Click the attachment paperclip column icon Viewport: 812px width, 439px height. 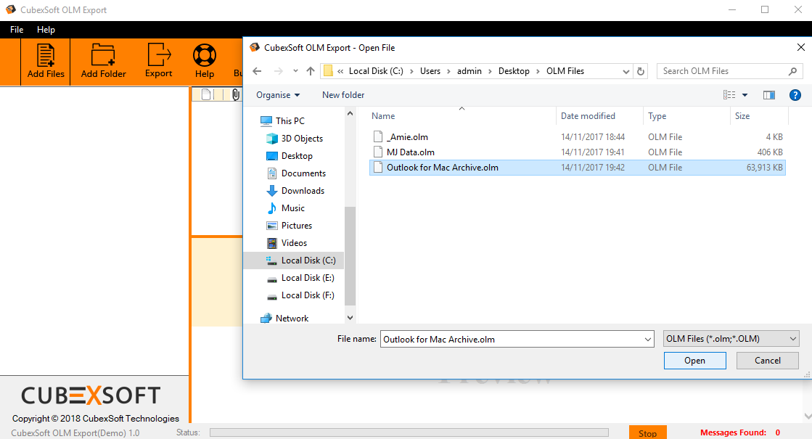coord(236,95)
